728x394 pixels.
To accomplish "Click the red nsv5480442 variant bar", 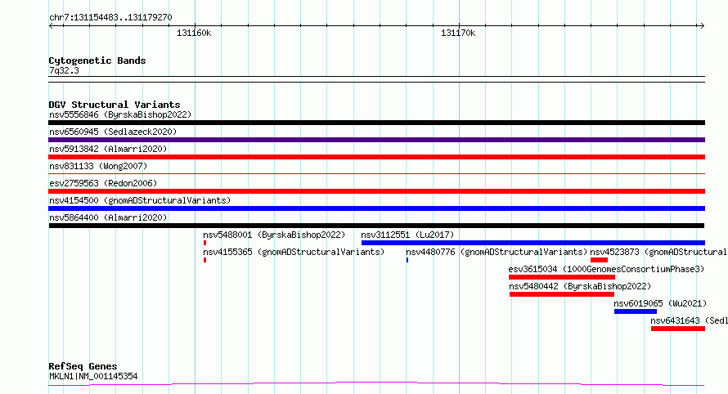I will pos(562,294).
